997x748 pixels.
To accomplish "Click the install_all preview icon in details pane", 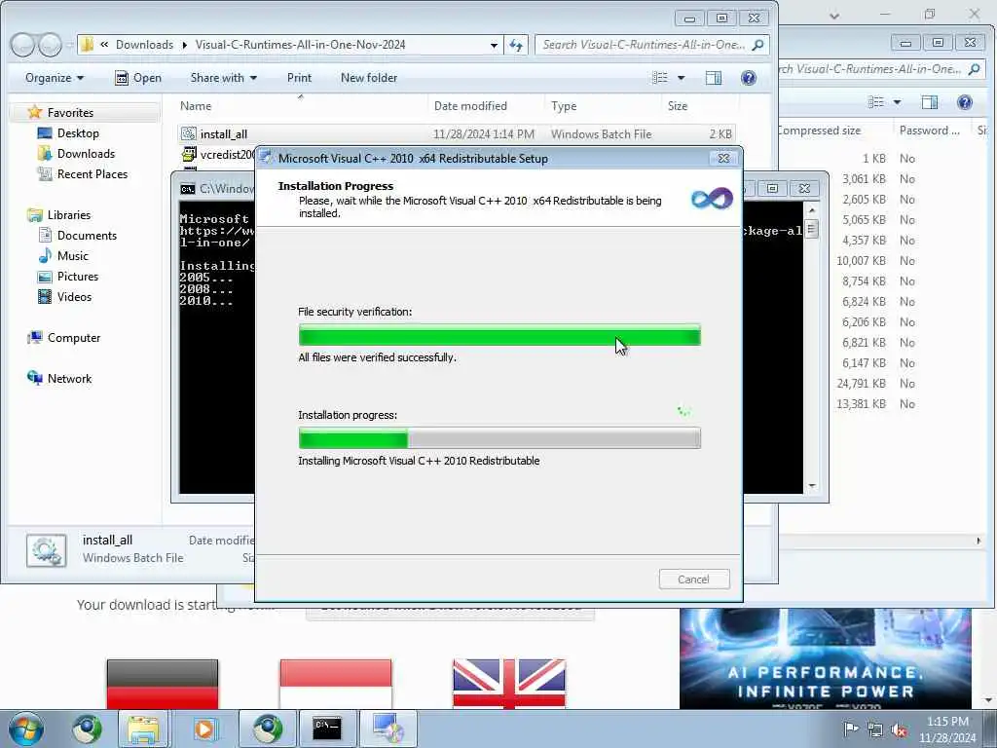I will 47,550.
